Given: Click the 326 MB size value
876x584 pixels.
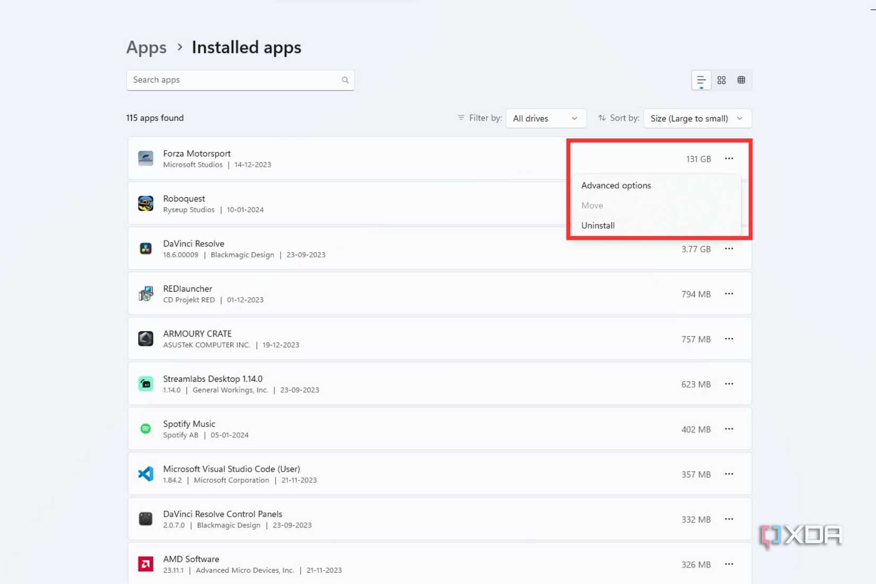Looking at the screenshot, I should click(x=696, y=565).
